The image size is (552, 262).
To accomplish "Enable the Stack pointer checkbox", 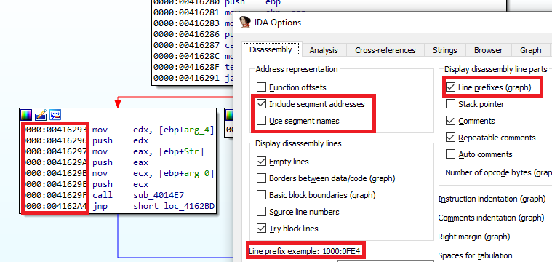I will [450, 104].
